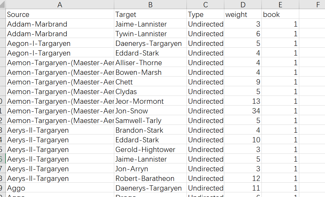Click the Samwell-Tarly cell
Viewport: 325px width, 197px height.
tap(150, 120)
